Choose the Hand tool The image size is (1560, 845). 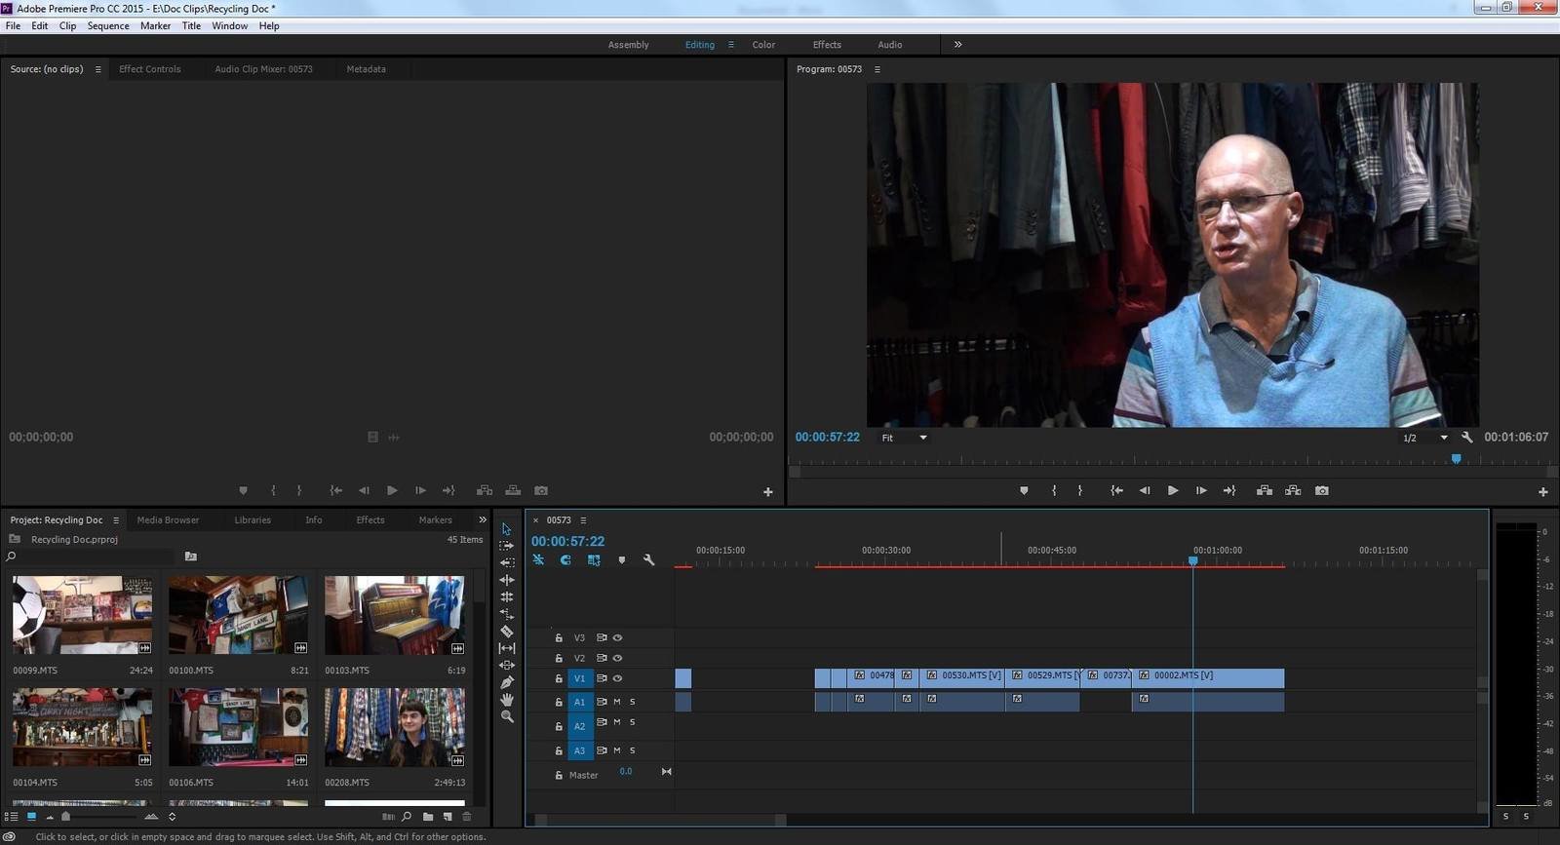(x=507, y=700)
